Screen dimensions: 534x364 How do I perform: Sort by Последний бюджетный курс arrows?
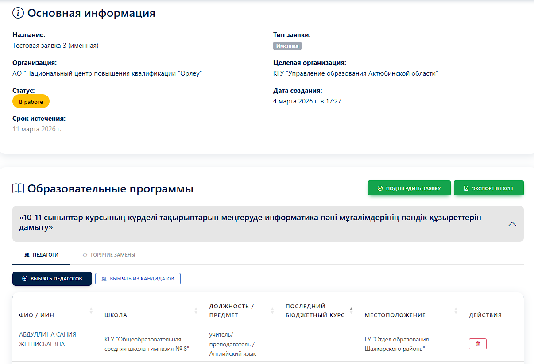pyautogui.click(x=351, y=310)
